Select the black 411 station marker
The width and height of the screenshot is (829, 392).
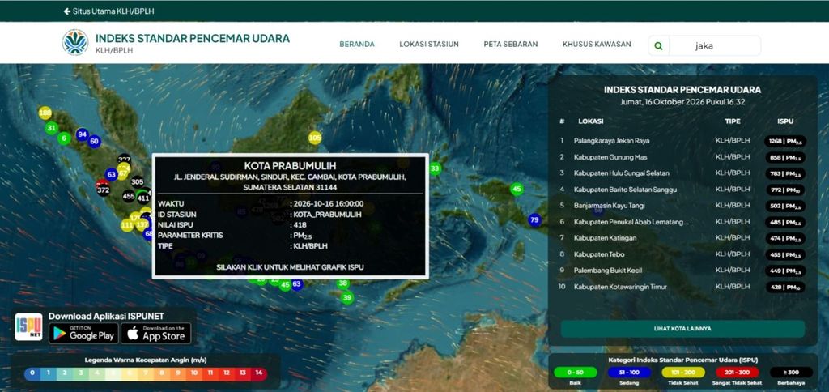tap(143, 198)
